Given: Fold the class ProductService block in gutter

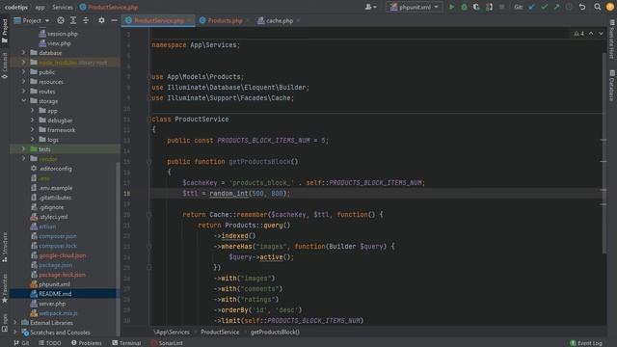Looking at the screenshot, I should (x=149, y=120).
